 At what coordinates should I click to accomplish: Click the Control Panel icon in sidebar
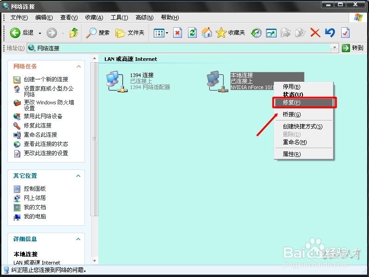[17, 189]
